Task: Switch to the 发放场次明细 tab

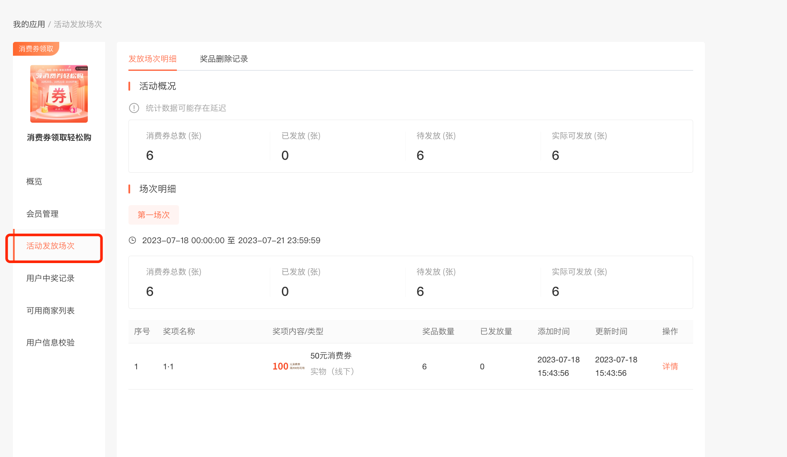Action: pyautogui.click(x=152, y=59)
